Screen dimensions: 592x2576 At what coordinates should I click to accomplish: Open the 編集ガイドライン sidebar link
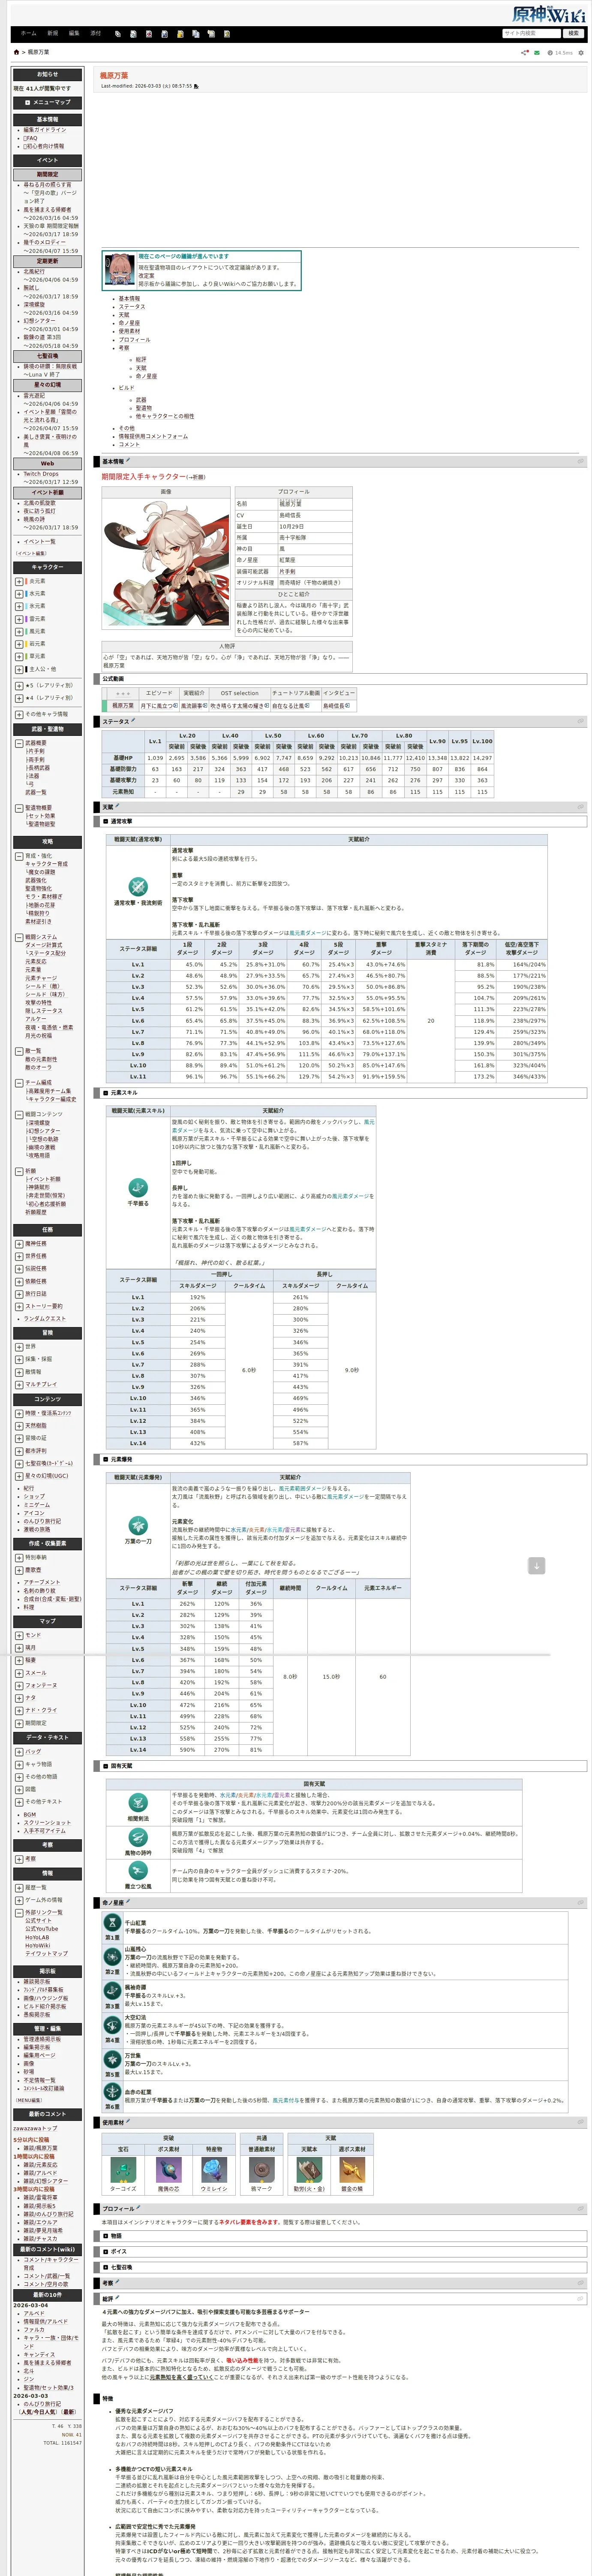pos(45,130)
